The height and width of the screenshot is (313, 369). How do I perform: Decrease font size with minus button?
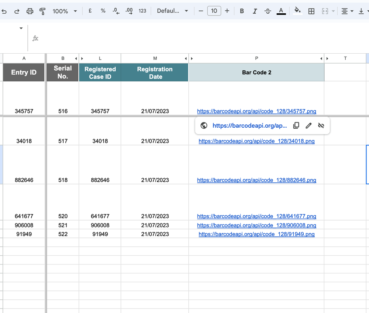(x=201, y=11)
